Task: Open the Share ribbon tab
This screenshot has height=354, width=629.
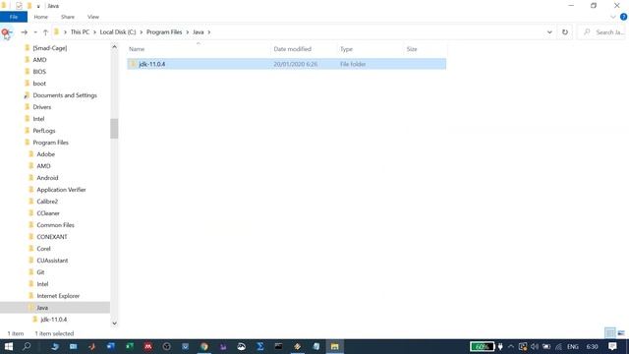Action: 68,17
